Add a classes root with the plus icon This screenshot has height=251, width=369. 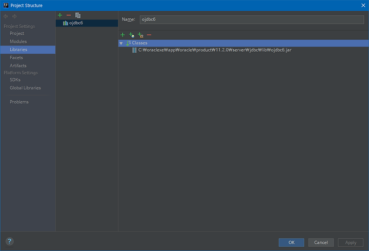coord(122,35)
